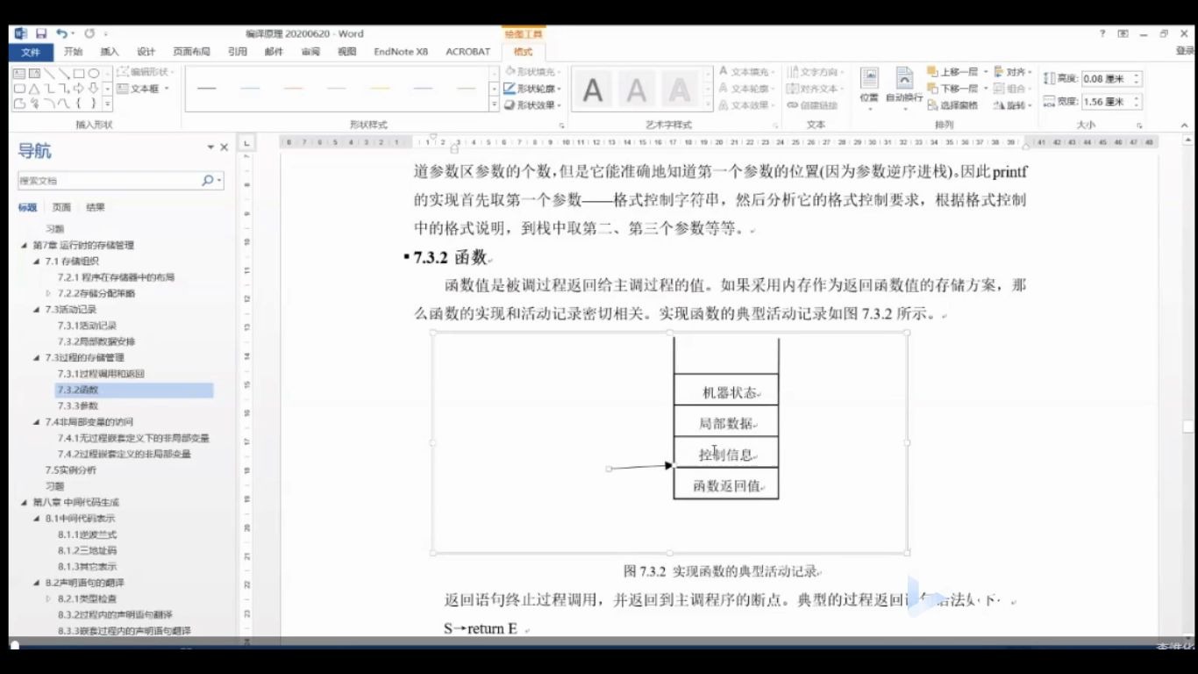Switch to the 开始 ribbon tab
This screenshot has height=674, width=1198.
click(x=74, y=51)
